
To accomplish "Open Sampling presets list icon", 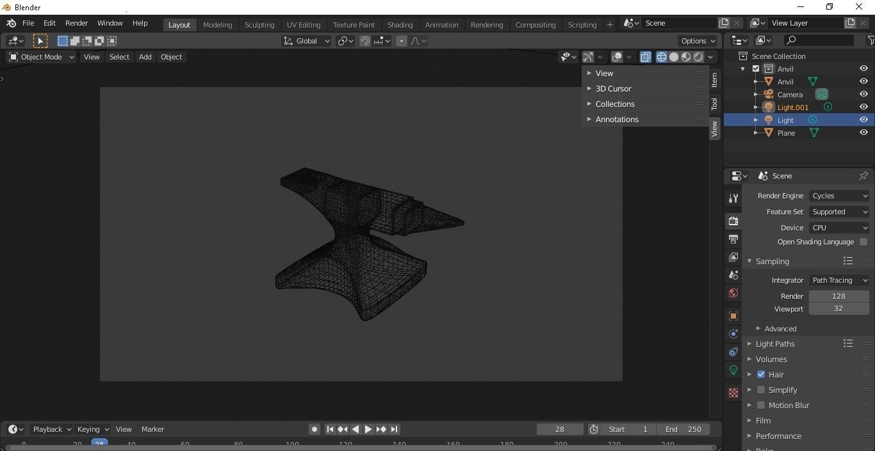I will (848, 261).
